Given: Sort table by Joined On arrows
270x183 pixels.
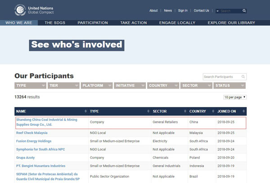Looking at the screenshot, I should [x=243, y=111].
